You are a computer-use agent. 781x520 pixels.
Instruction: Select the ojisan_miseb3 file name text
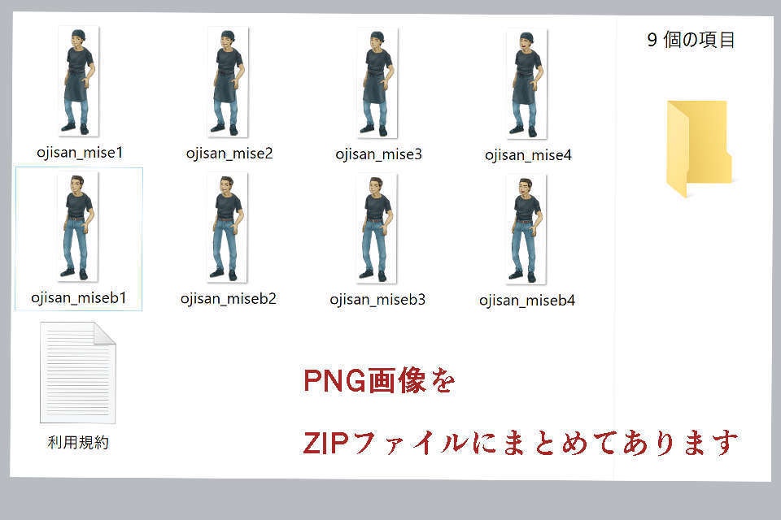click(378, 300)
